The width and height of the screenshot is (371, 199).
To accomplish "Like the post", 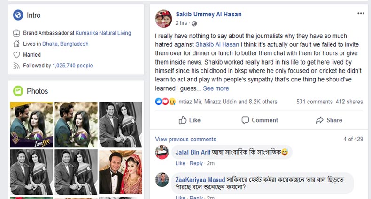I will click(190, 120).
